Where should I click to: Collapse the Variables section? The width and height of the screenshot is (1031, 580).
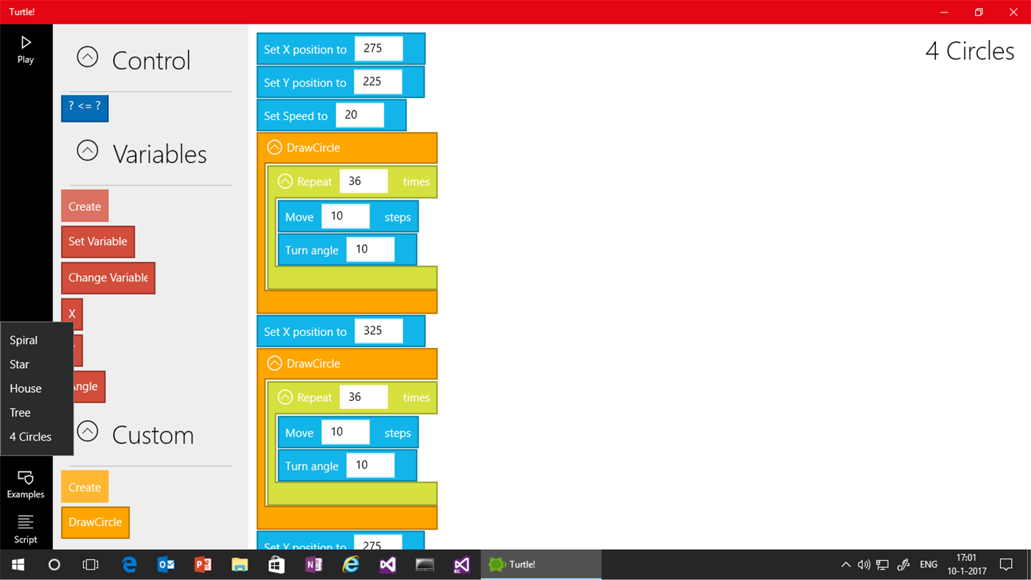click(x=87, y=150)
